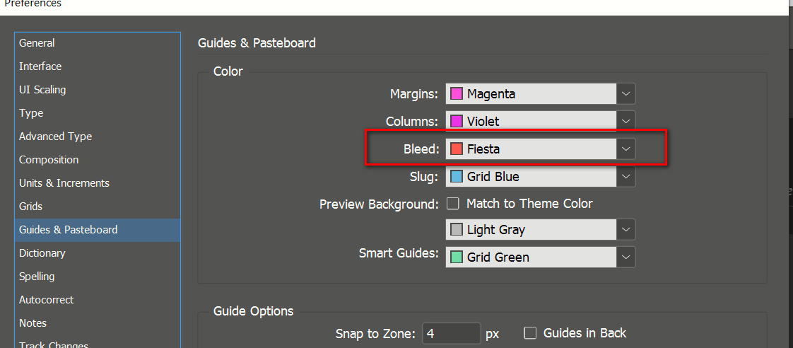
Task: Select the General preferences category
Action: [37, 43]
